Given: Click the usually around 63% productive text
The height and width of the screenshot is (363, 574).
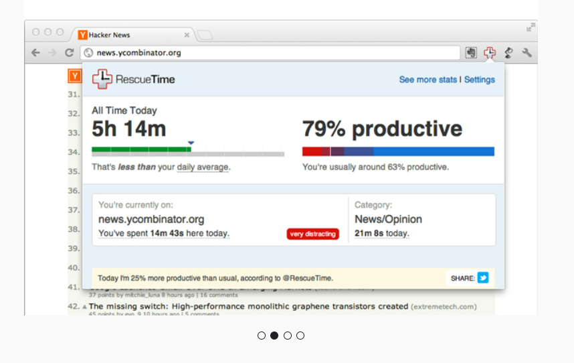Looking at the screenshot, I should click(375, 167).
